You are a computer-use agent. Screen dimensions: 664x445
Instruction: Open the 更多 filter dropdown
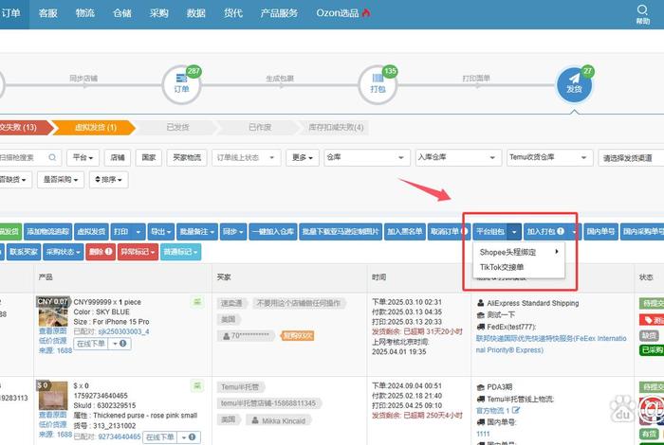[303, 157]
